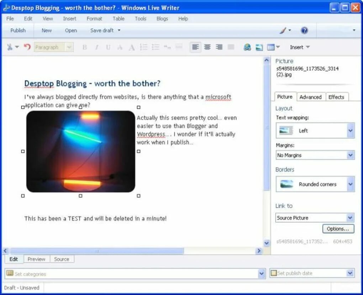The image size is (363, 295).
Task: Switch to the Effects tab
Action: pos(336,97)
